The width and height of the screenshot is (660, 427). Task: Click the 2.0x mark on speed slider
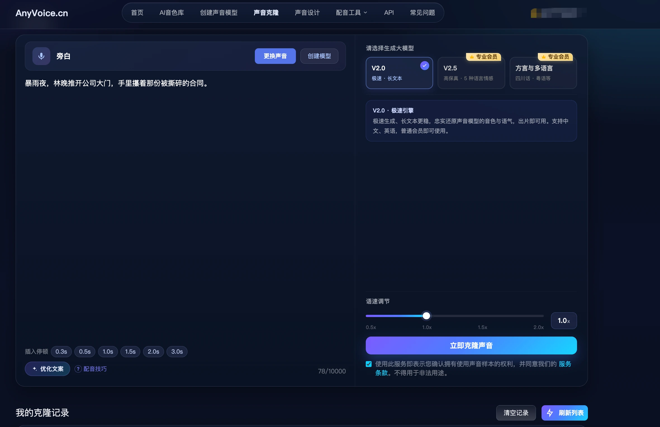click(x=538, y=327)
